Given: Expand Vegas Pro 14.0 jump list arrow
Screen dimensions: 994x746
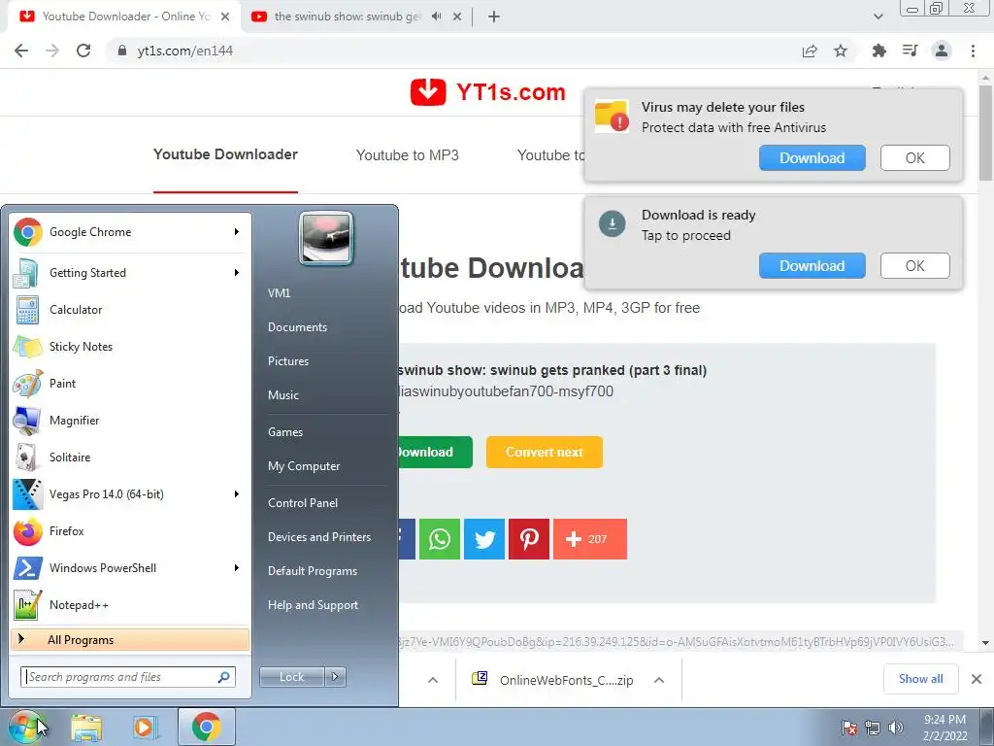Looking at the screenshot, I should pos(237,494).
